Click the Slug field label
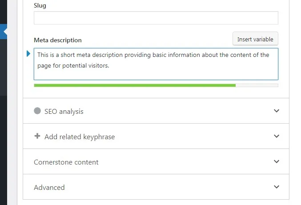 [40, 6]
